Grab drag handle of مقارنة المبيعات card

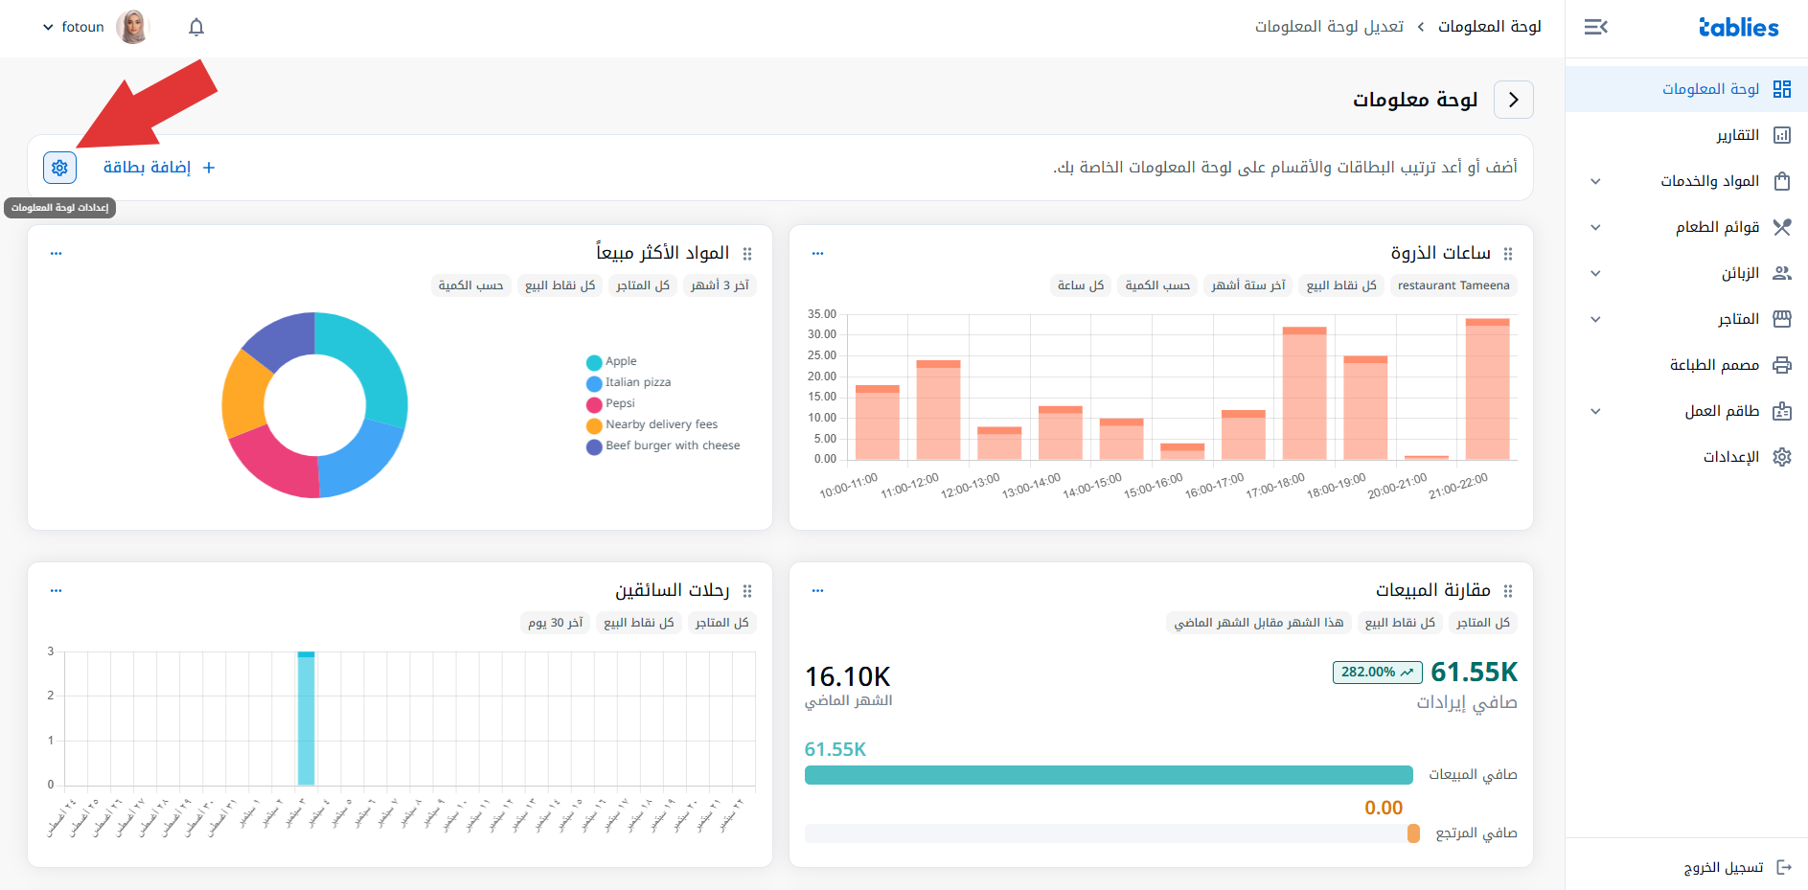[x=1508, y=591]
